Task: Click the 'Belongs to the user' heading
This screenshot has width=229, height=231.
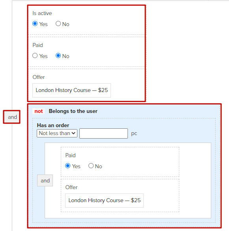Action: [73, 111]
